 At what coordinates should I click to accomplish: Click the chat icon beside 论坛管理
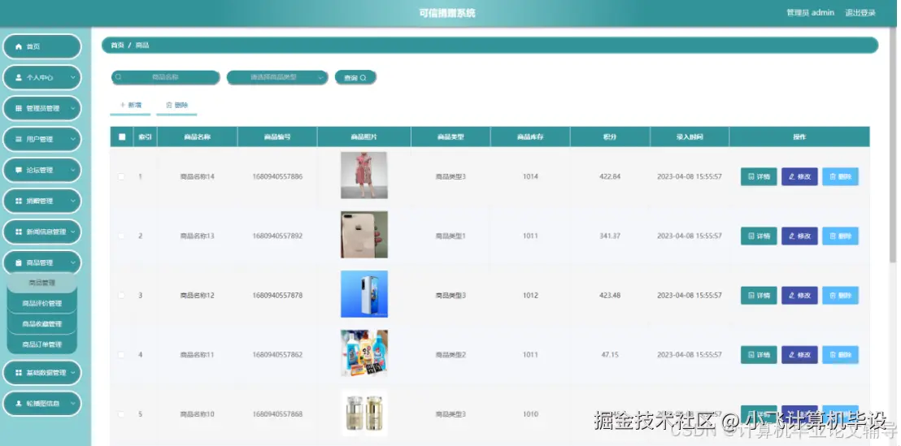pyautogui.click(x=19, y=171)
